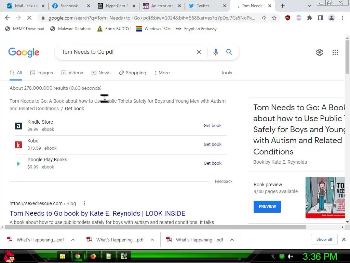Open the Angry Birds start button
This screenshot has height=263, width=350.
pyautogui.click(x=9, y=256)
